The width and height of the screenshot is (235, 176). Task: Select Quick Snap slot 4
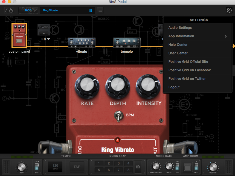(x=128, y=163)
